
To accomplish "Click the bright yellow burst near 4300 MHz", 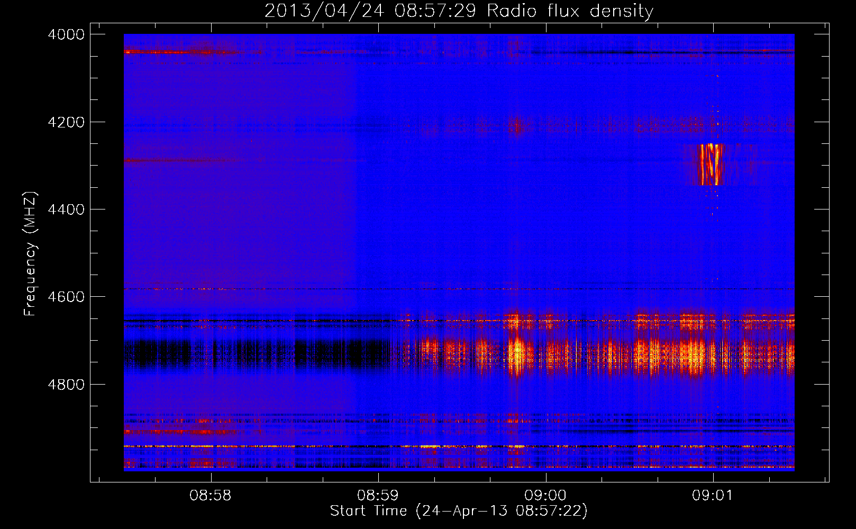I will coord(711,165).
